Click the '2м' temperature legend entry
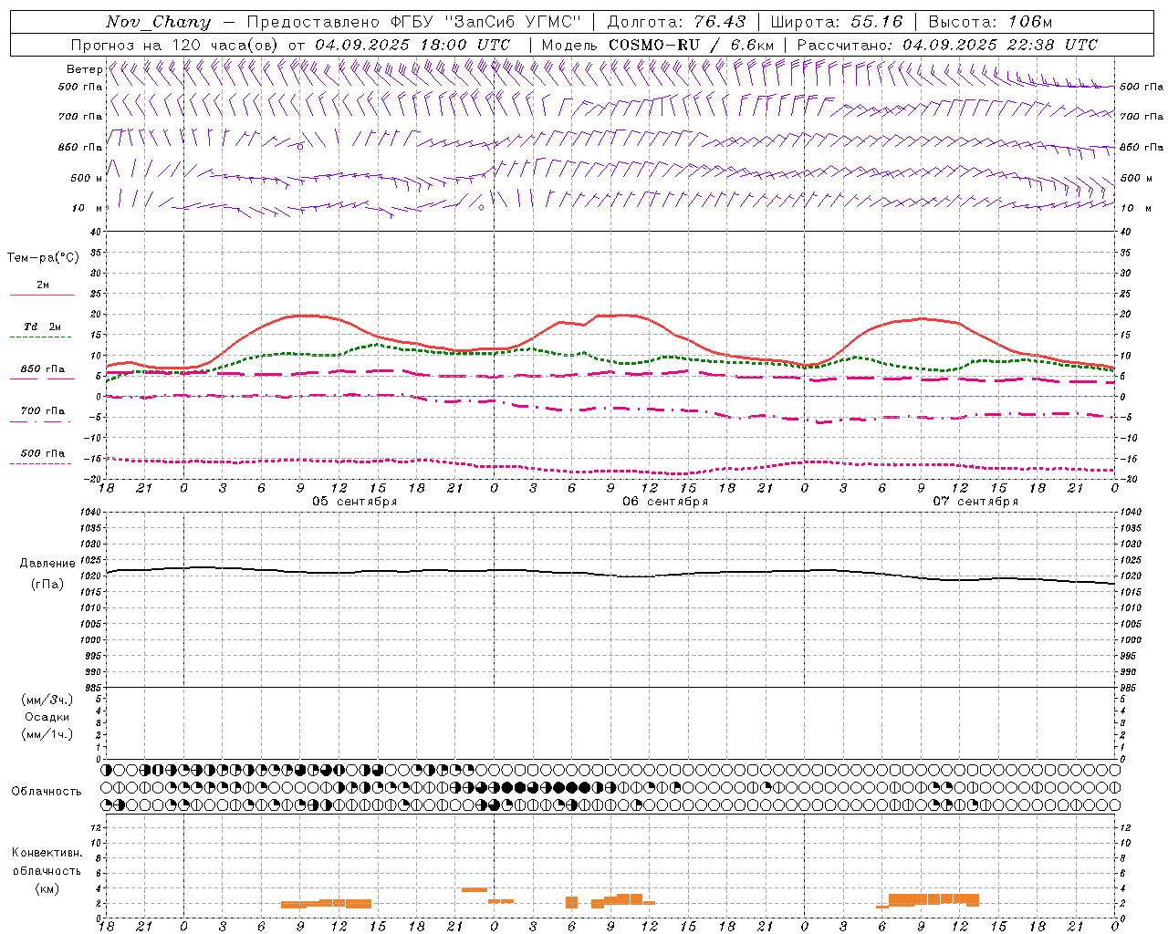Viewport: 1168px width, 934px height. click(x=43, y=285)
